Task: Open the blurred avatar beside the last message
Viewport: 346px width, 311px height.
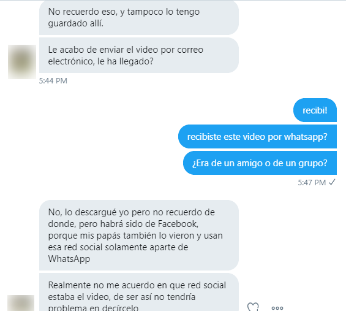Action: 21,303
